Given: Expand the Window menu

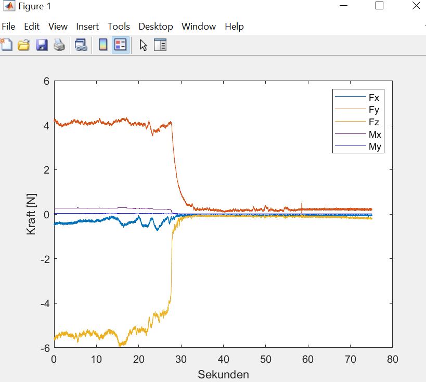Looking at the screenshot, I should pyautogui.click(x=198, y=27).
